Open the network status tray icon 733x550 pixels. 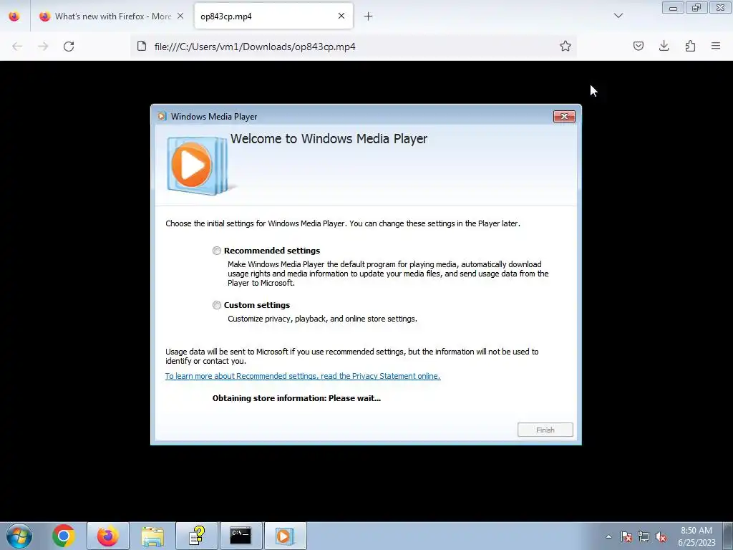(644, 537)
